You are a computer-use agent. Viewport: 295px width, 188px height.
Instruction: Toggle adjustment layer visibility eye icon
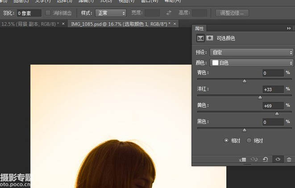278,159
